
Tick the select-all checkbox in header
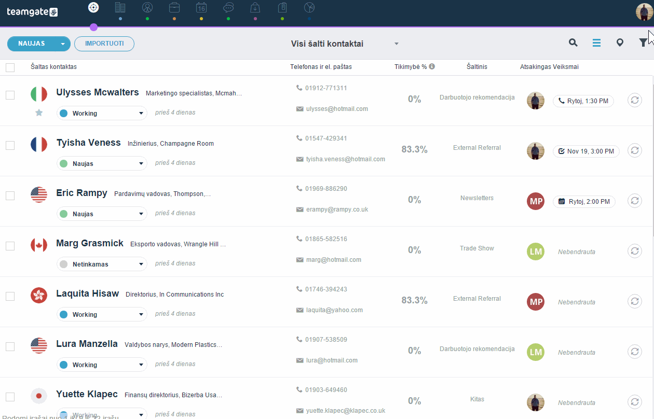10,67
